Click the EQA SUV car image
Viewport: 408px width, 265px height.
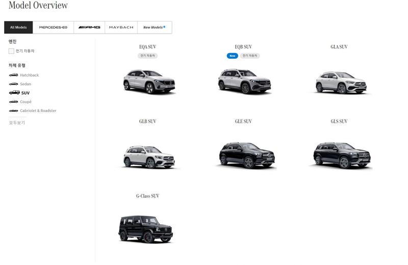point(149,81)
